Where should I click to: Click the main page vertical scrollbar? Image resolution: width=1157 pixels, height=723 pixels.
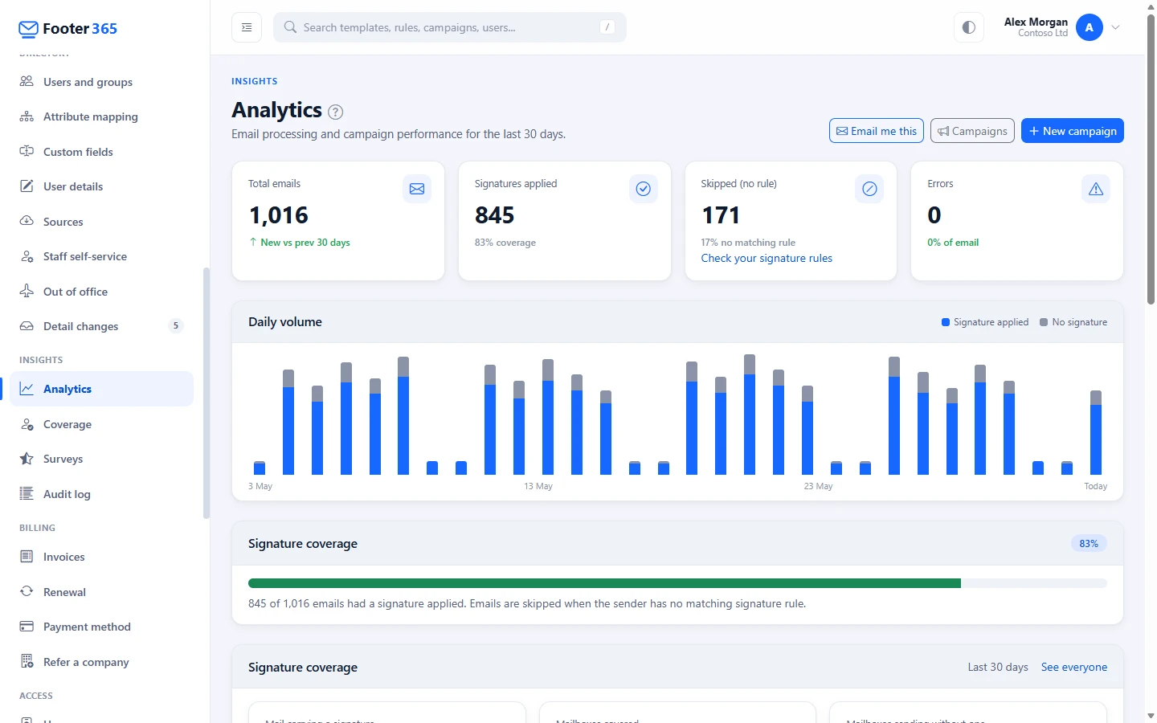click(x=1151, y=159)
